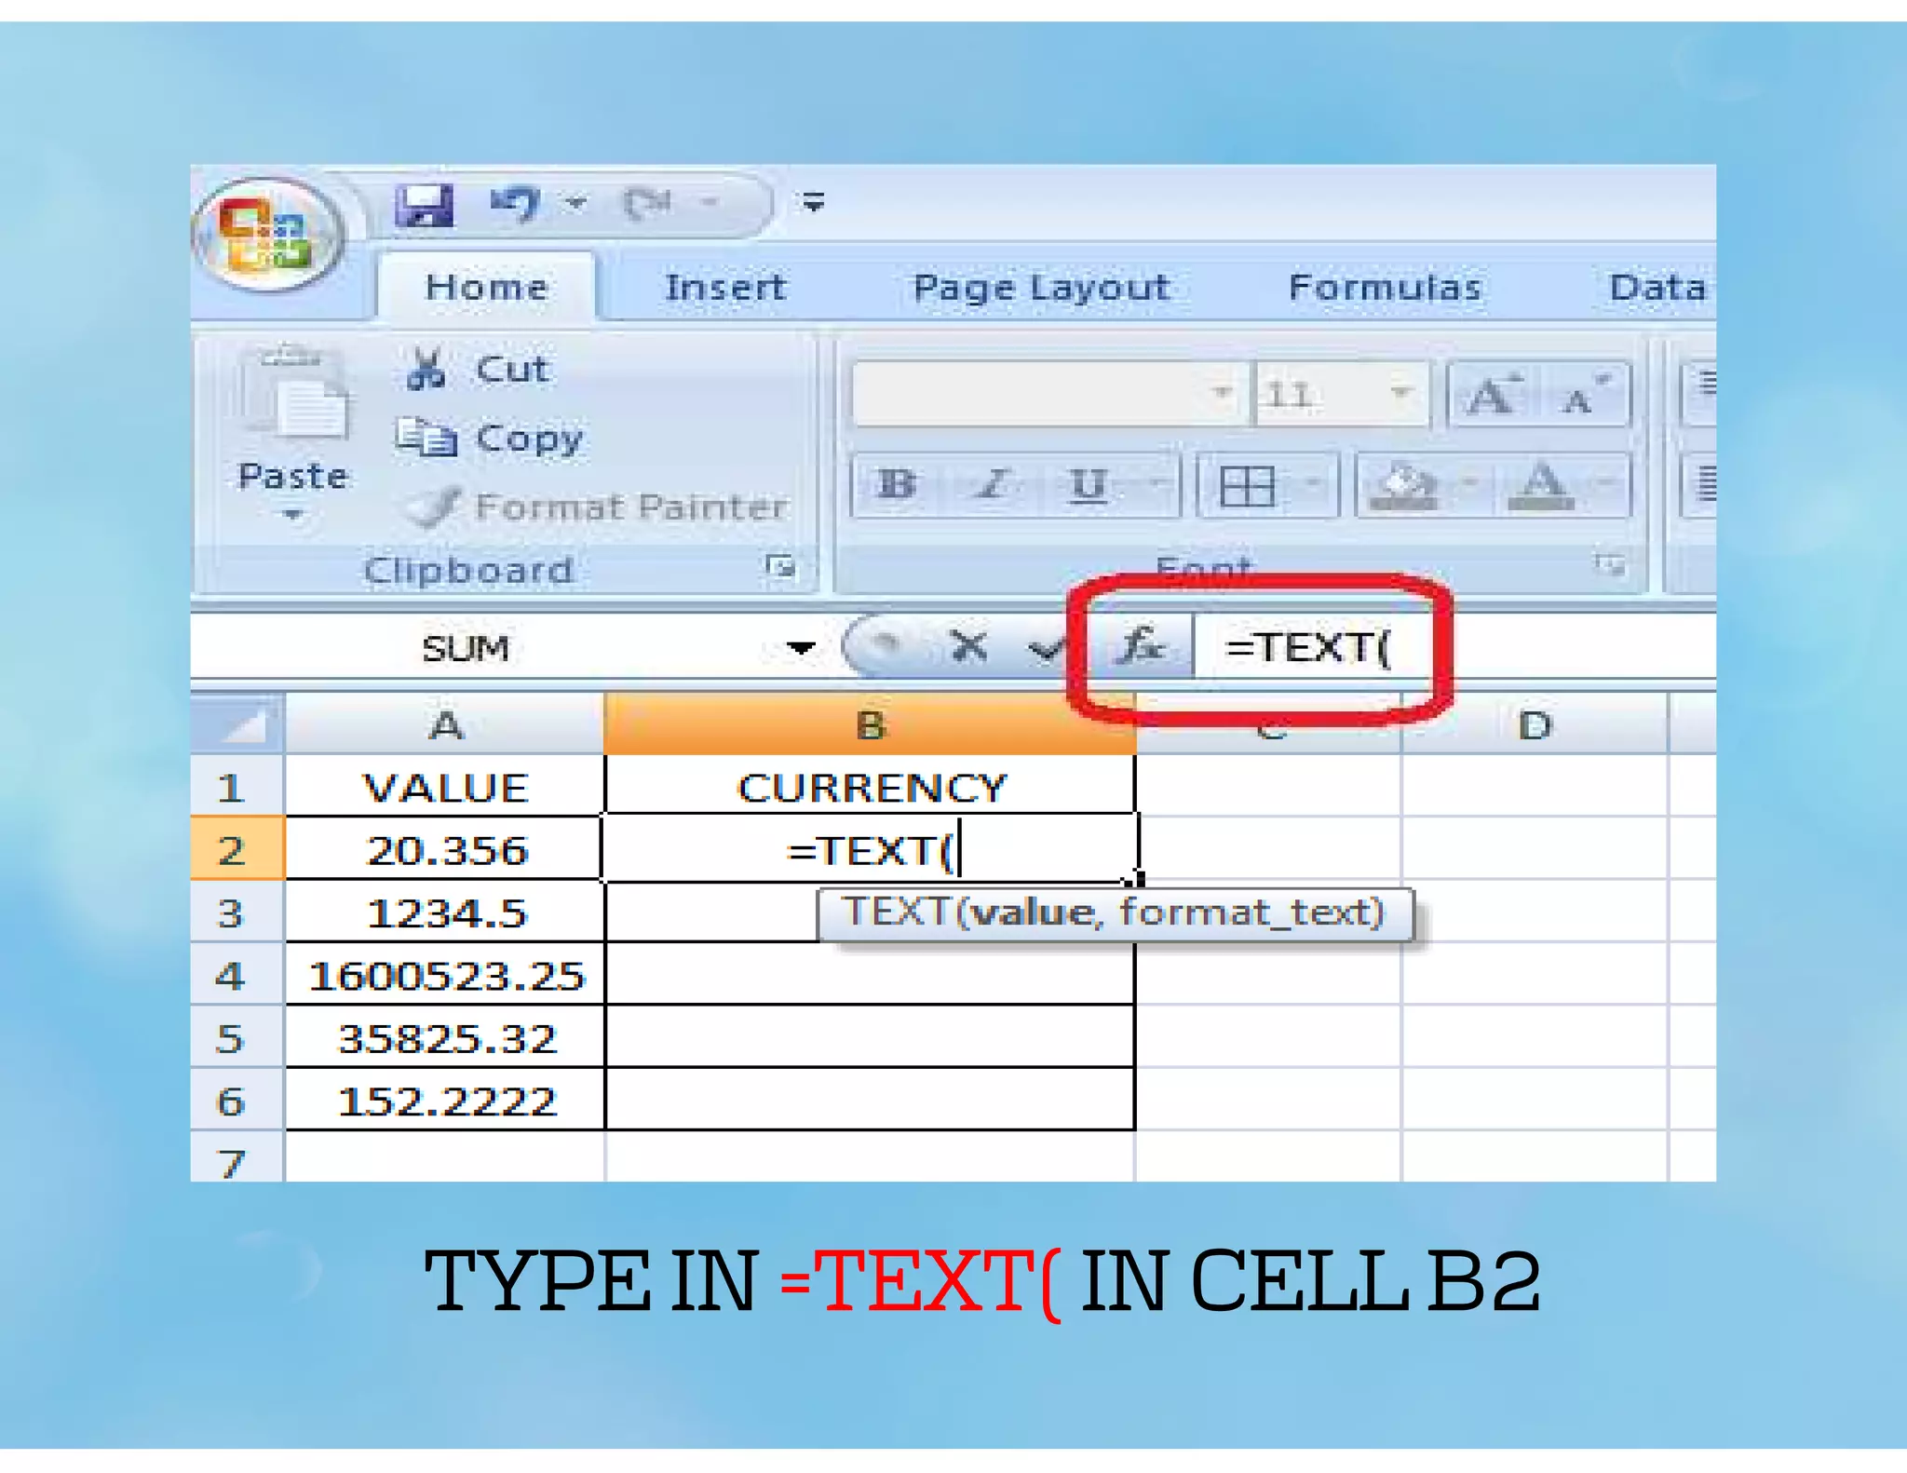
Task: Open the Name Box dropdown next to SUM
Action: pyautogui.click(x=801, y=647)
